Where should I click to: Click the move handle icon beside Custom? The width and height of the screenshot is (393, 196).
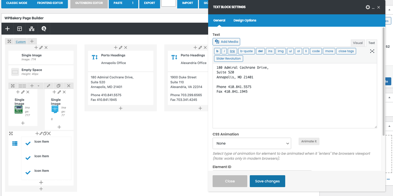9,41
